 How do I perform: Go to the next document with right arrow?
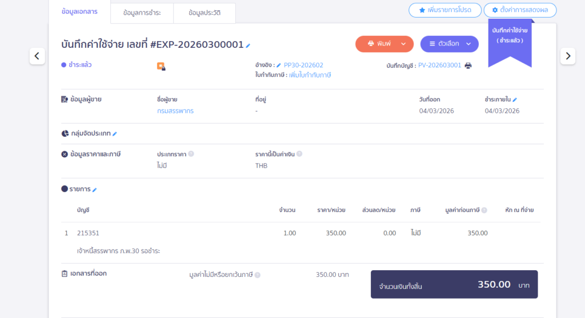coord(567,56)
